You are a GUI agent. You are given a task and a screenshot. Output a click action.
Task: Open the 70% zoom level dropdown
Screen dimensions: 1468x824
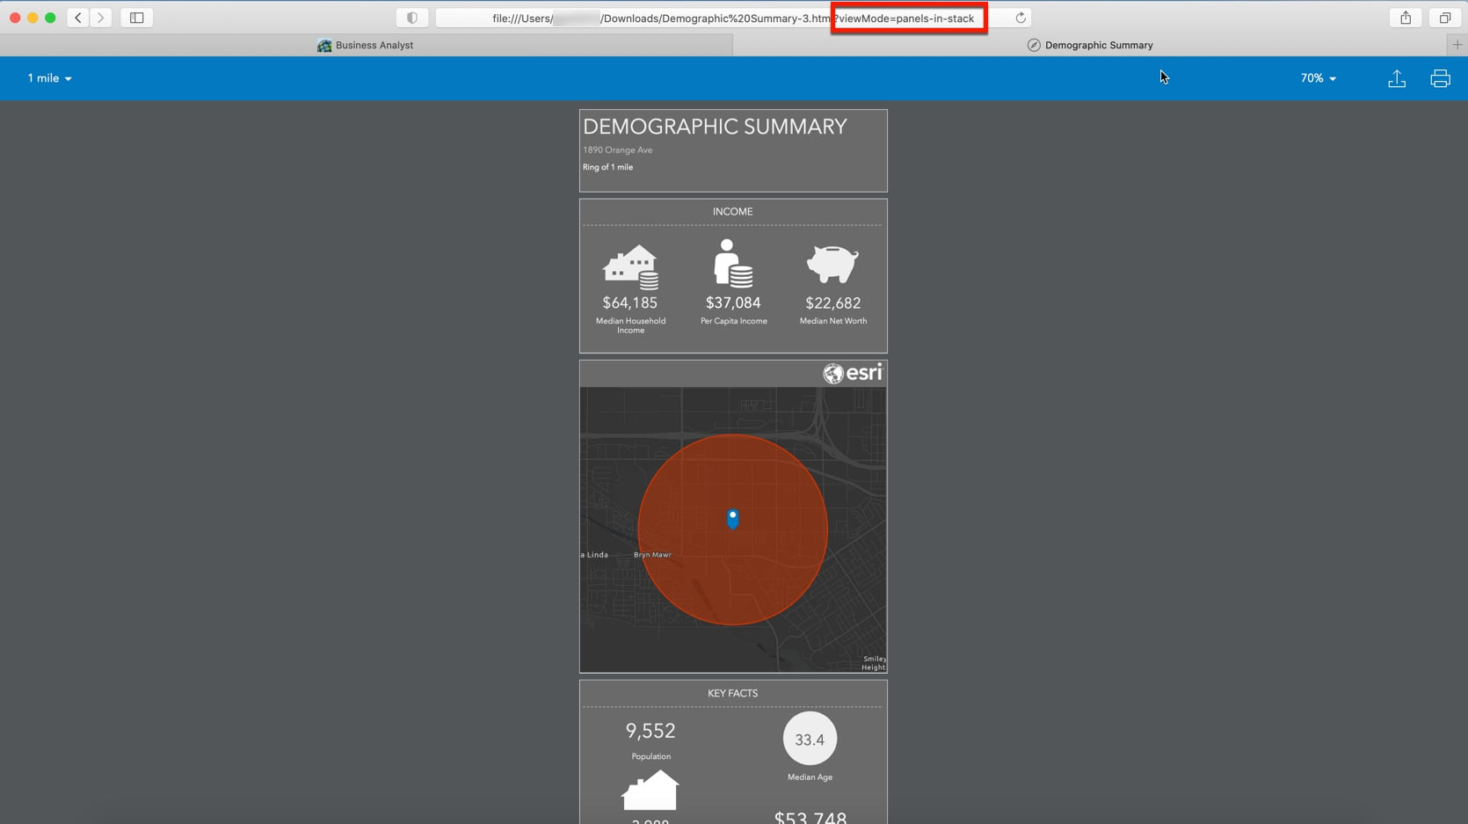pyautogui.click(x=1319, y=78)
